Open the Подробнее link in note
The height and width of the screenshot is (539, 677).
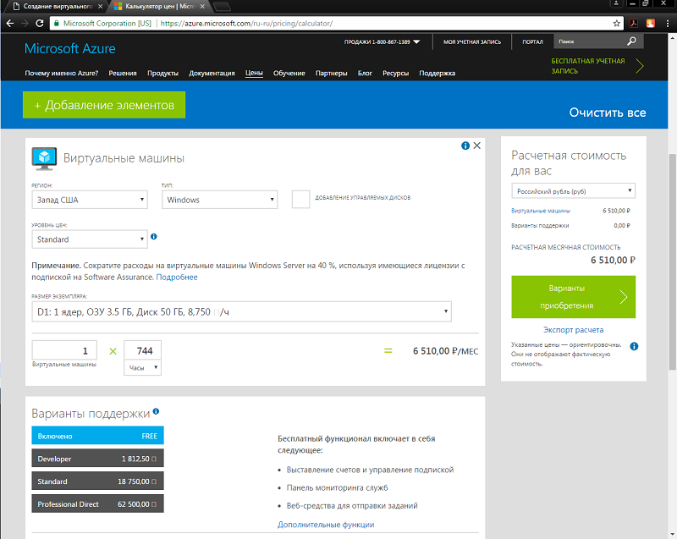pyautogui.click(x=177, y=277)
